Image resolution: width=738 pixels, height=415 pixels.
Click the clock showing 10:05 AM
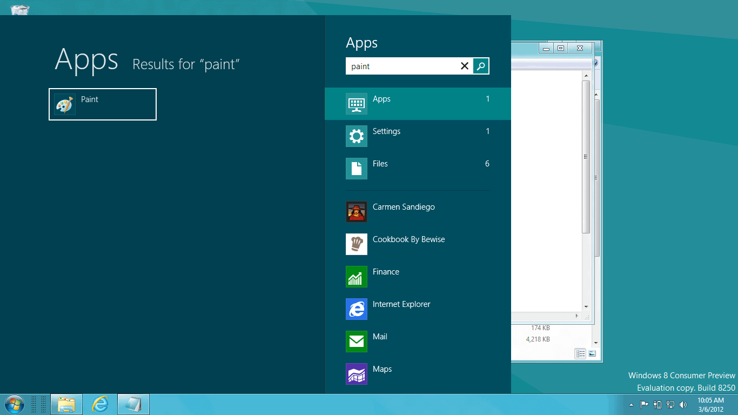(710, 405)
